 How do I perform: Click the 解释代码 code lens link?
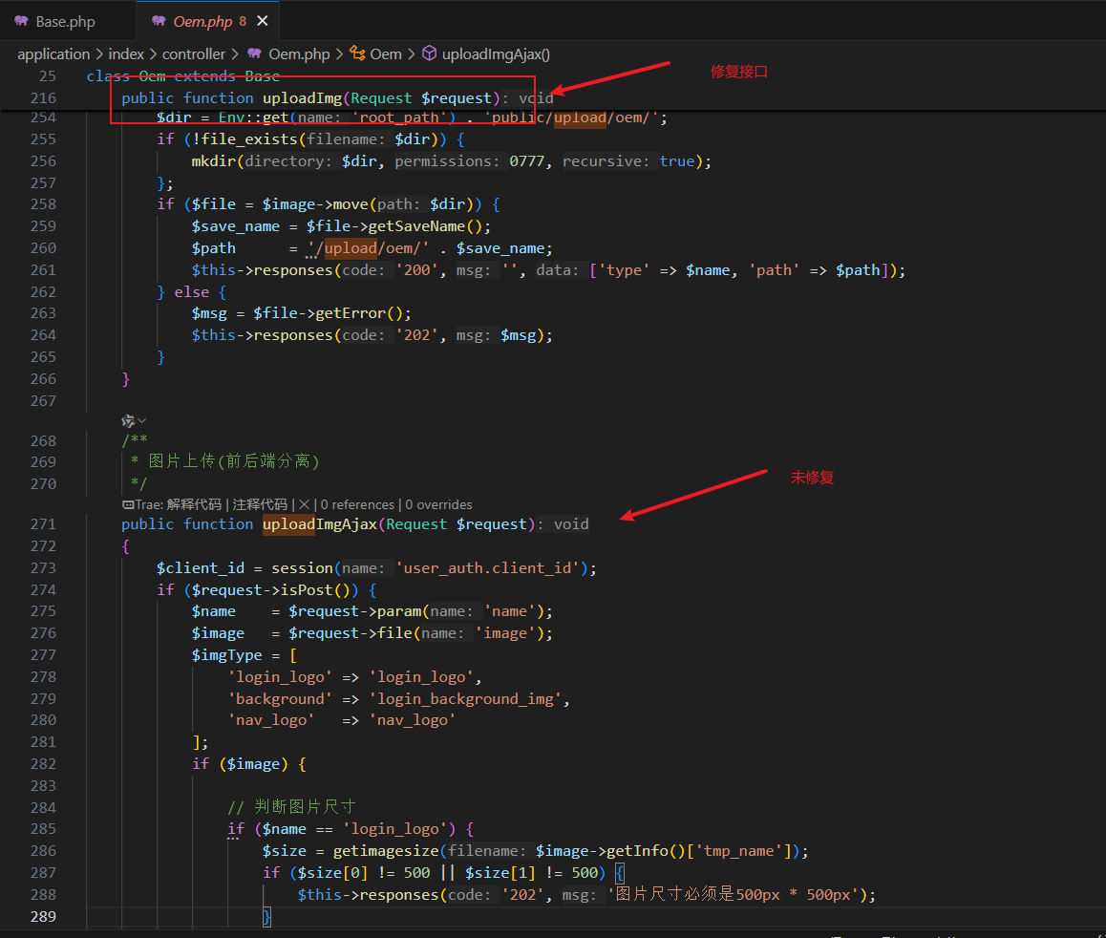pos(194,504)
